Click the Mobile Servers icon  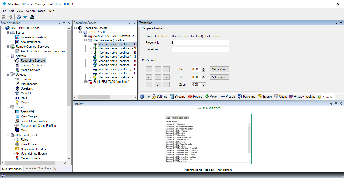(x=17, y=70)
